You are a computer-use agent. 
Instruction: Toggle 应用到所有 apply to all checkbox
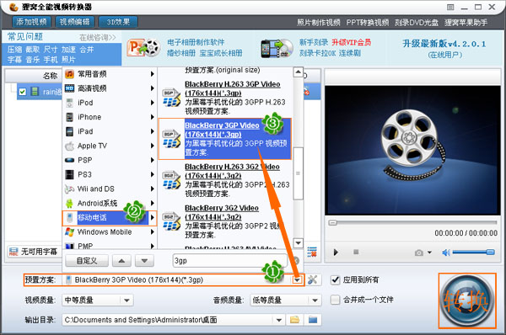[336, 279]
